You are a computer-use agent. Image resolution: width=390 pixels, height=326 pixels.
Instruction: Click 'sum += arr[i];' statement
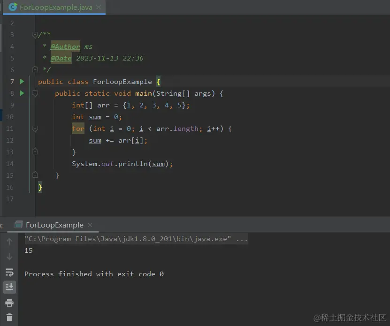118,141
